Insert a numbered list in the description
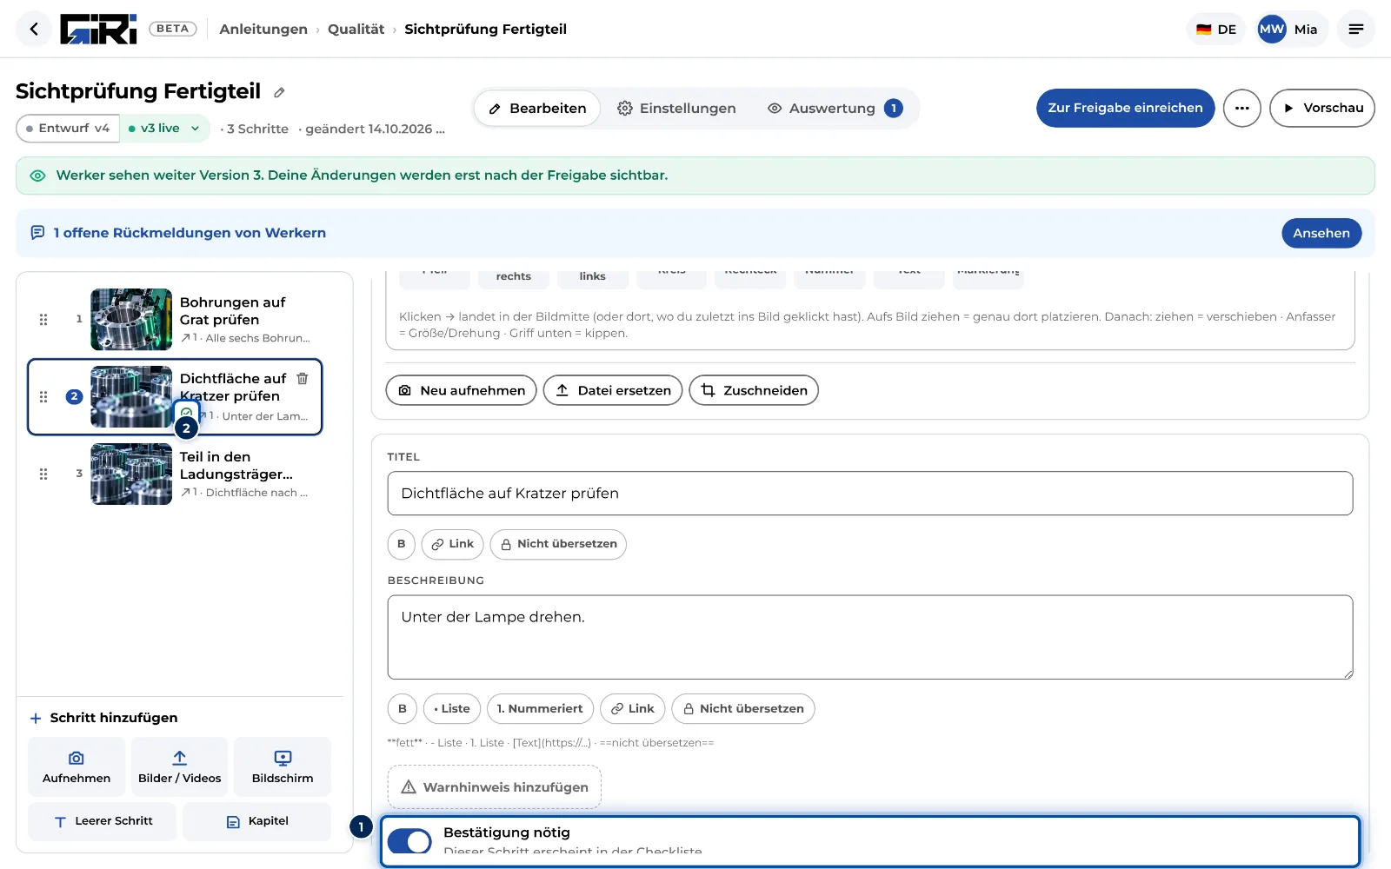This screenshot has width=1391, height=869. tap(540, 708)
